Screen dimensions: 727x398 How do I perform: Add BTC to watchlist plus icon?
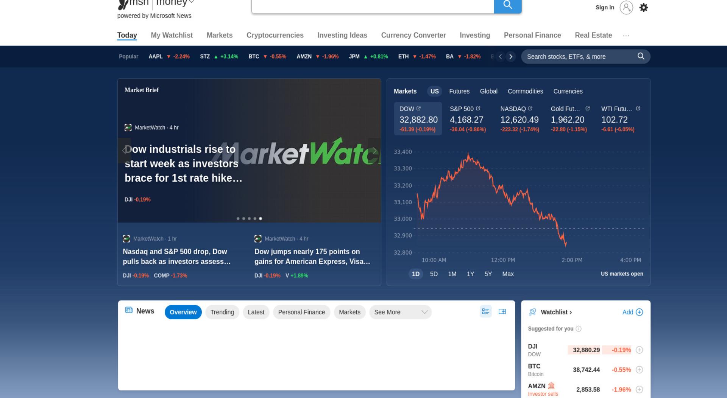[x=640, y=370]
